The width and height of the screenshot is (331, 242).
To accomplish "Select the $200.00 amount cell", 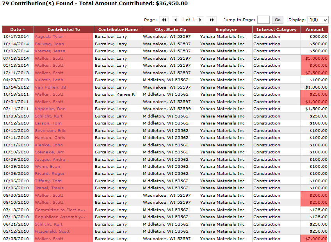I will [x=315, y=196].
